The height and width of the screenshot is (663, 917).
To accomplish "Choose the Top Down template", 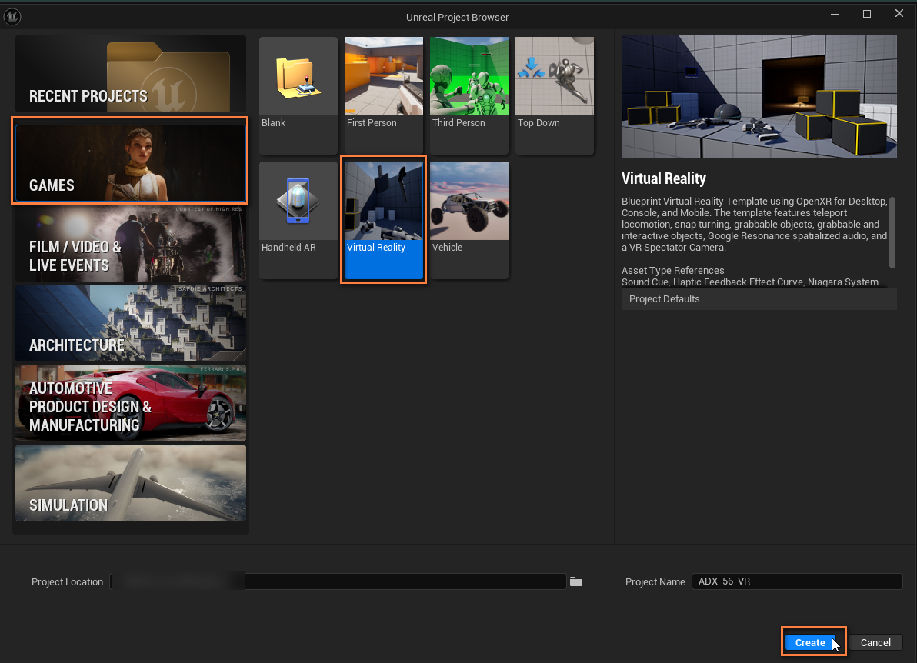I will (x=555, y=95).
